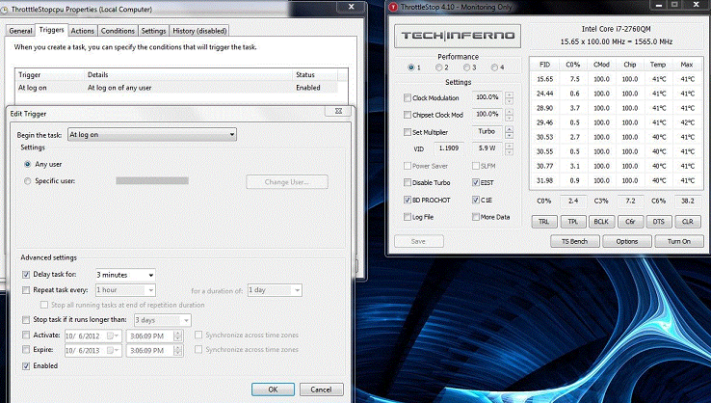
Task: Enable Clock Modulation checkbox
Action: coord(408,97)
